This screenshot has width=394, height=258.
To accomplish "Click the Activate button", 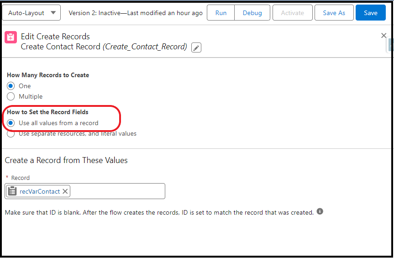I will 293,13.
